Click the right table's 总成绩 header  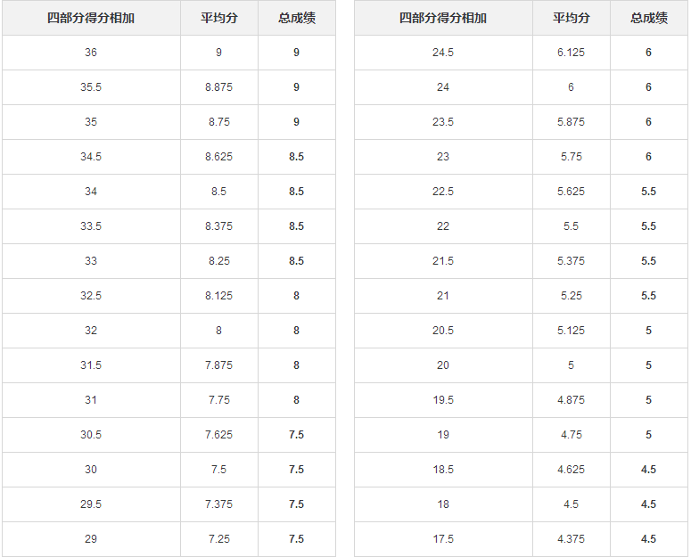648,18
